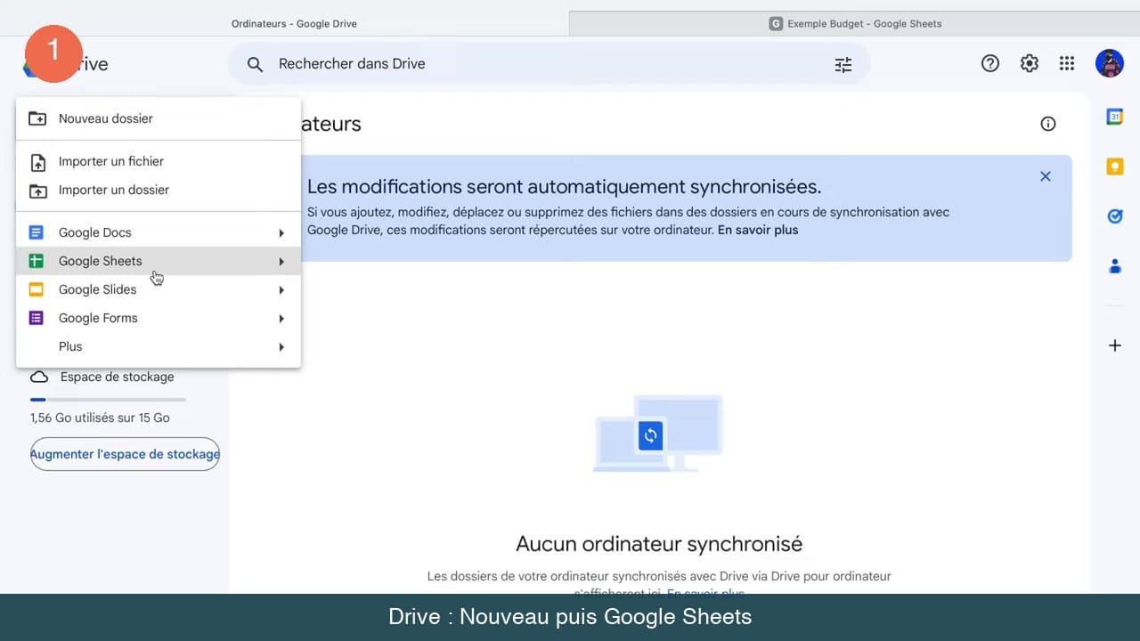Switch to Exemple Budget - Google Sheets tab
This screenshot has height=641, width=1140.
click(855, 23)
